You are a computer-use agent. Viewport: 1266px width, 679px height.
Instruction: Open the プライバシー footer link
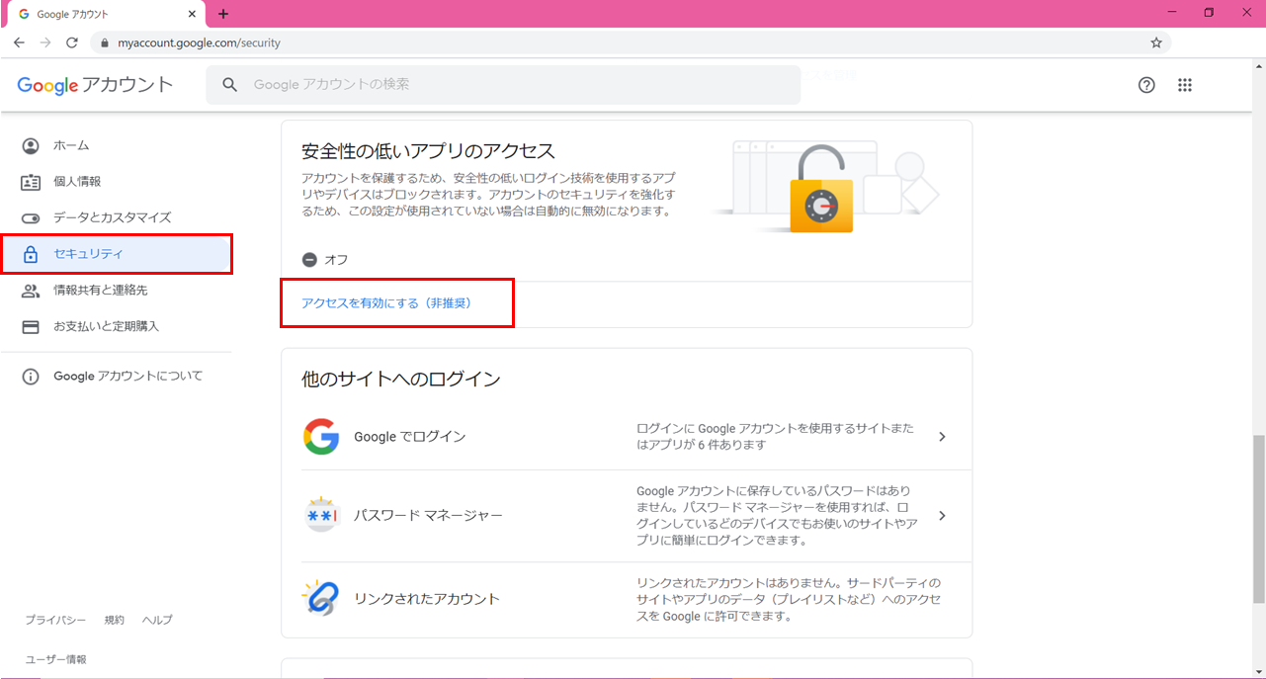point(55,620)
